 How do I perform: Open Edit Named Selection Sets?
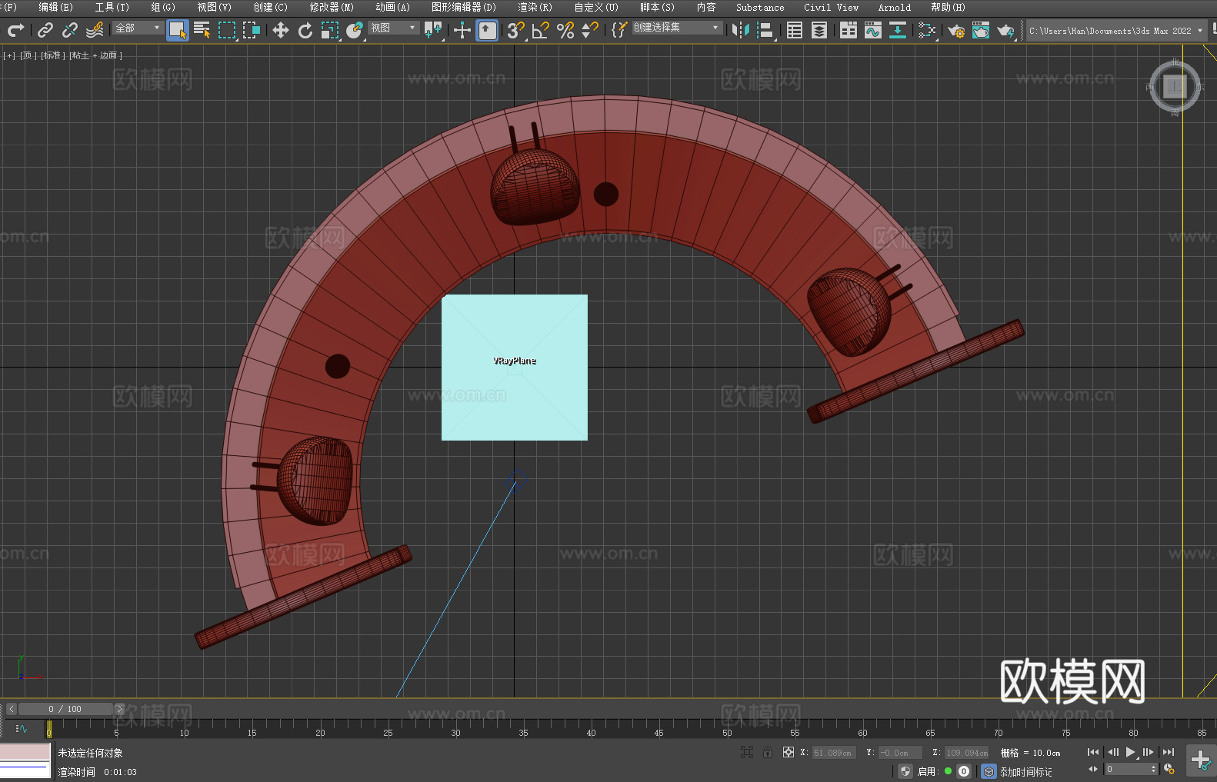point(619,30)
